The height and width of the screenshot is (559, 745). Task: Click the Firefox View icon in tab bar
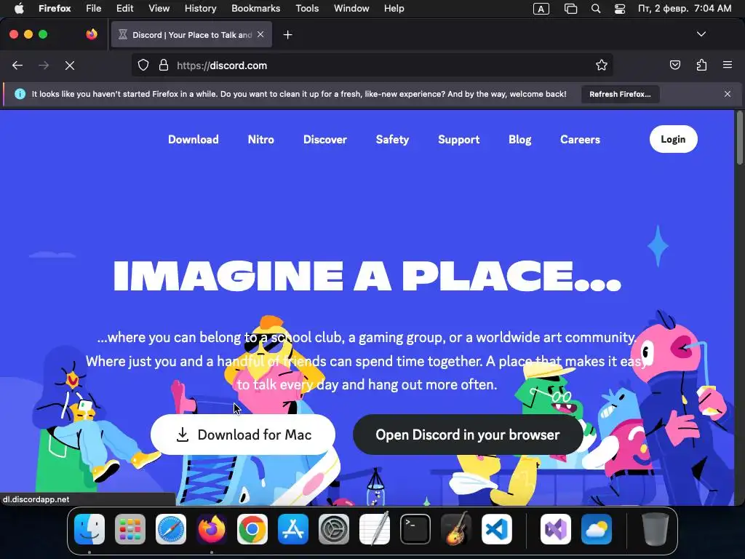point(92,34)
